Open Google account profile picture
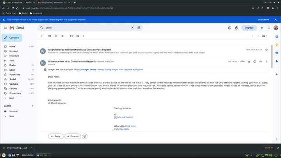Screen dimensions: 281x158 [x=276, y=28]
